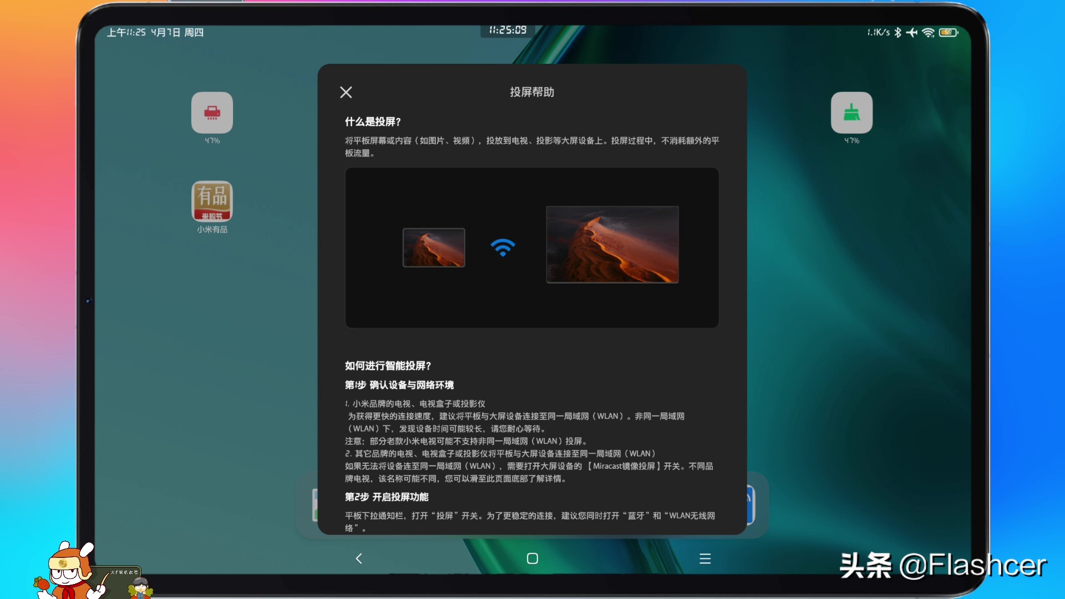Tap 第2步 开启投屏功能 heading
Screen dimensions: 1065x599
pos(387,497)
